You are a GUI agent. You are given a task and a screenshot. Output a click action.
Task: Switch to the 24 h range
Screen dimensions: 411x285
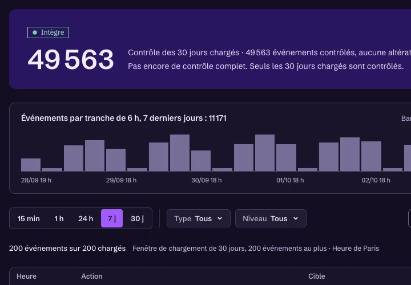coord(86,218)
